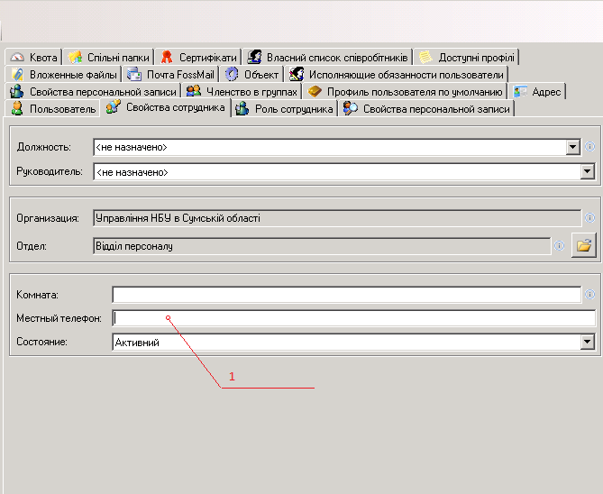Switch to the Пользователь tab
This screenshot has width=603, height=494.
tap(53, 109)
